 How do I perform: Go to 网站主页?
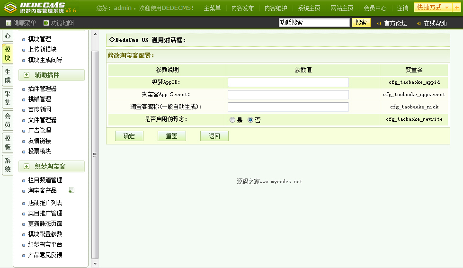(x=342, y=8)
